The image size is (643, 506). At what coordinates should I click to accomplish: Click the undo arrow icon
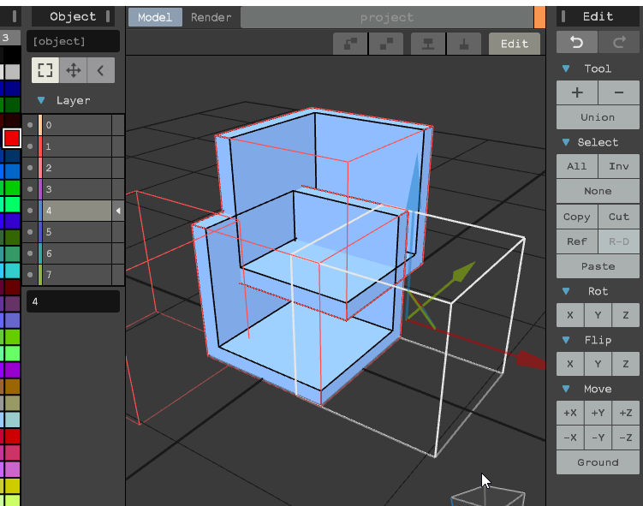tap(576, 42)
